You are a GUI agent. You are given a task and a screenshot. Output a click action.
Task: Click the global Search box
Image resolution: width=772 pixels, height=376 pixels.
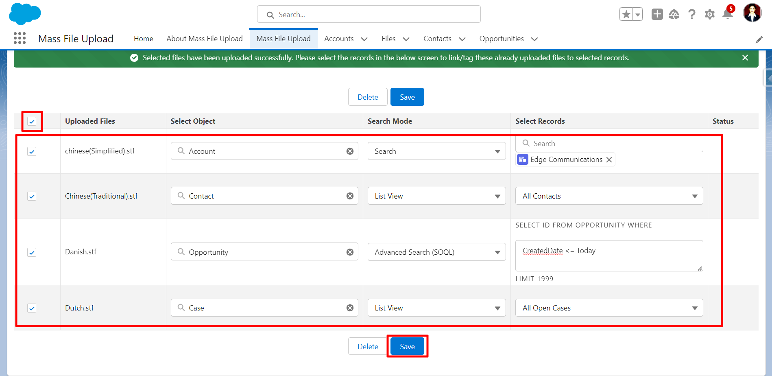[x=369, y=14]
